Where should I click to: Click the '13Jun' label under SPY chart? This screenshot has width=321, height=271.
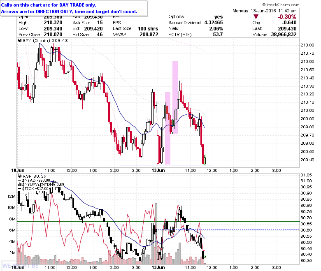pos(158,170)
